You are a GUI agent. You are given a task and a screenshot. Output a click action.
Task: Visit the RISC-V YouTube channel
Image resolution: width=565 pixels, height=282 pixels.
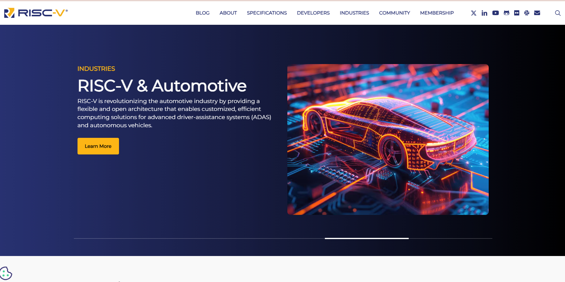pos(495,13)
